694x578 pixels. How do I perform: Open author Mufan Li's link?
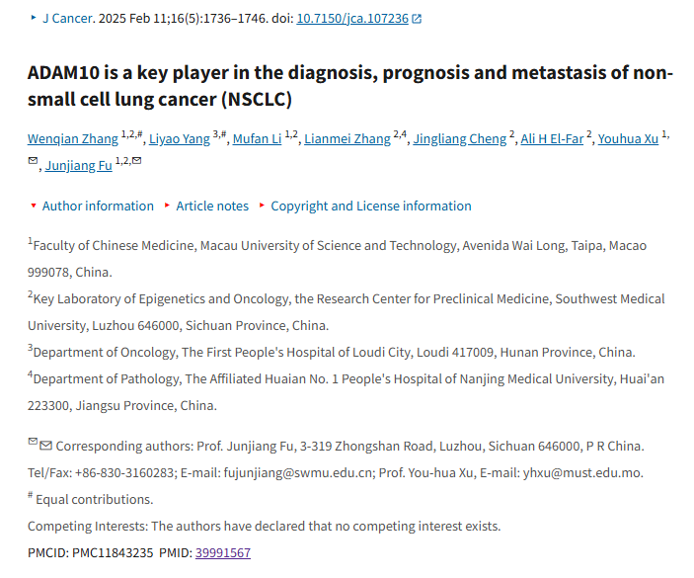click(257, 138)
